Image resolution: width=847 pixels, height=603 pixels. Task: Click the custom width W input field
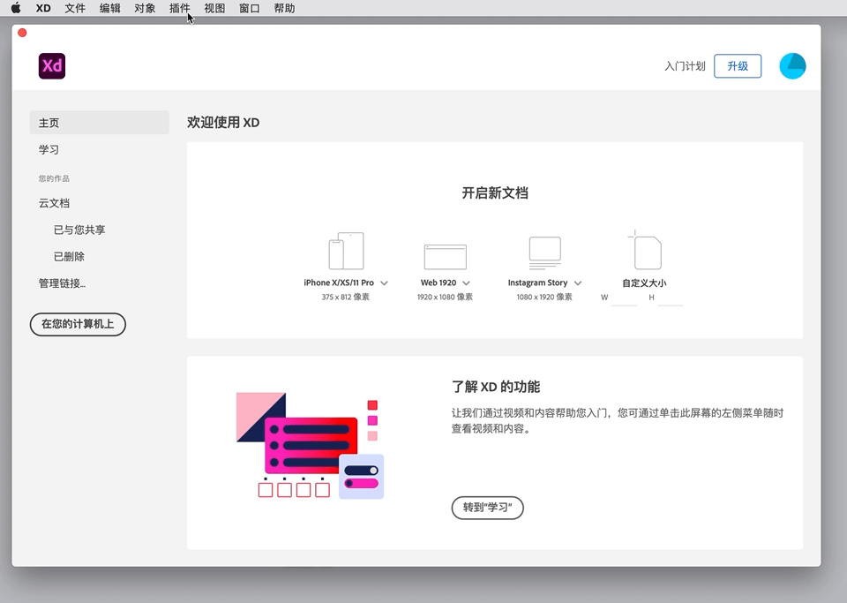[x=625, y=298]
